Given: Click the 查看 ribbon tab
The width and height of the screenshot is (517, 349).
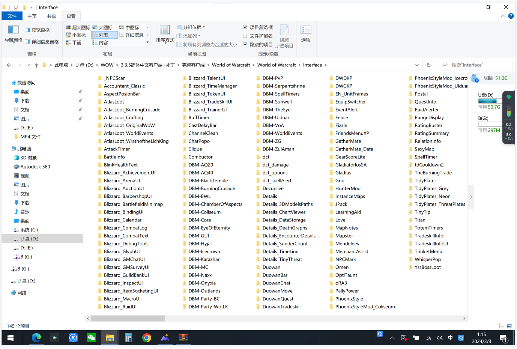Looking at the screenshot, I should 71,16.
